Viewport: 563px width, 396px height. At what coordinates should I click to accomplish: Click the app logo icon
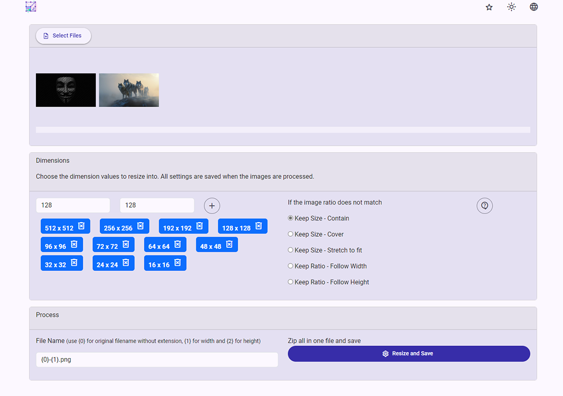click(31, 7)
